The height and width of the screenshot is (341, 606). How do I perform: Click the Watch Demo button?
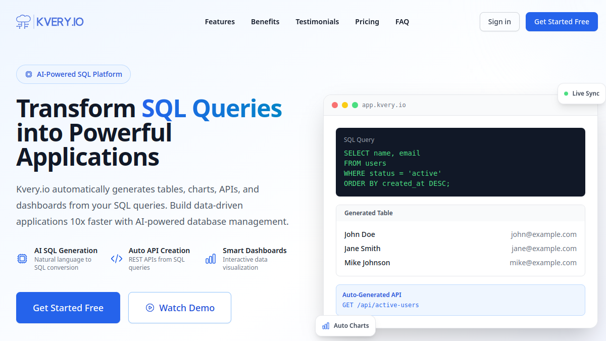tap(180, 308)
